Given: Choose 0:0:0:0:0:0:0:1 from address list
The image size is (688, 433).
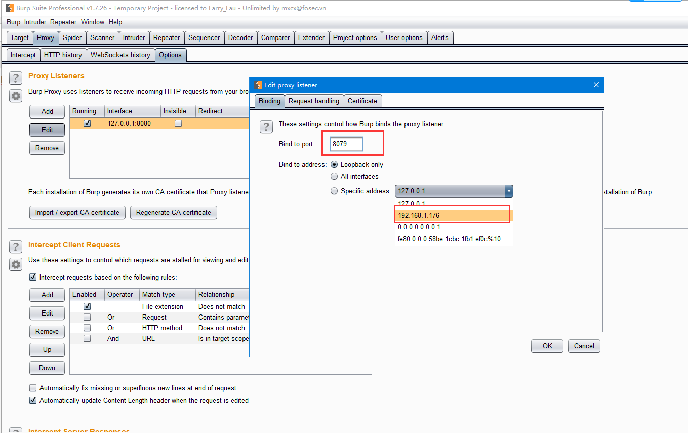Looking at the screenshot, I should (x=454, y=227).
